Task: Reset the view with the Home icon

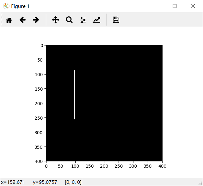Action: click(x=9, y=20)
